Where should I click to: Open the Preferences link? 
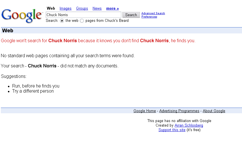click(149, 17)
